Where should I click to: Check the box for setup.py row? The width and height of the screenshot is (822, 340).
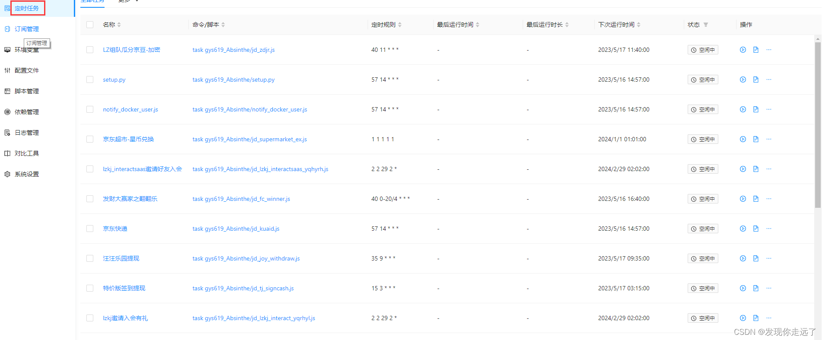[90, 79]
